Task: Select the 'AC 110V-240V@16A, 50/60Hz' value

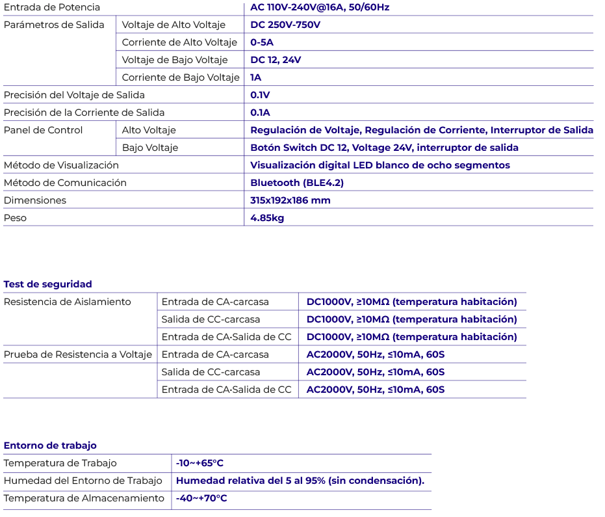Action: tap(320, 8)
